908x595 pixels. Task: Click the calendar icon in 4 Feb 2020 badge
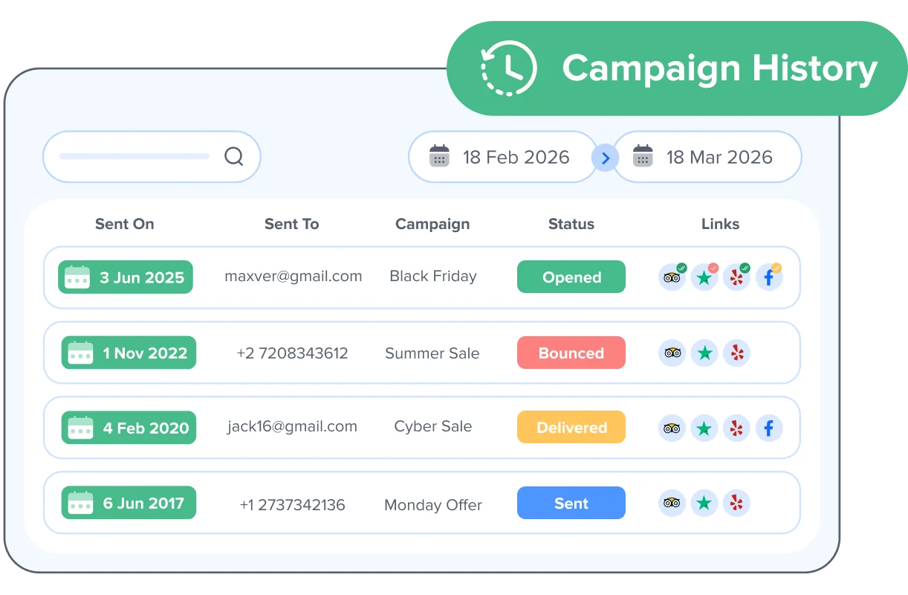pyautogui.click(x=80, y=428)
